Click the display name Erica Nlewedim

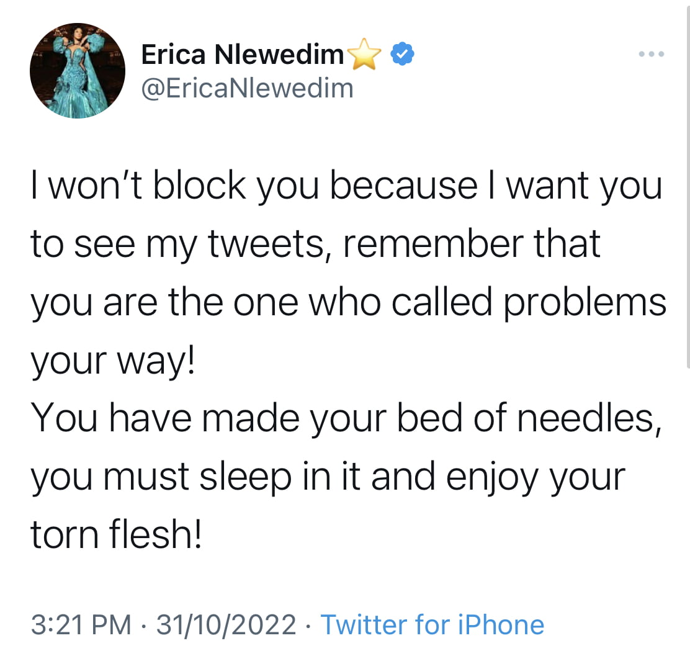[243, 55]
